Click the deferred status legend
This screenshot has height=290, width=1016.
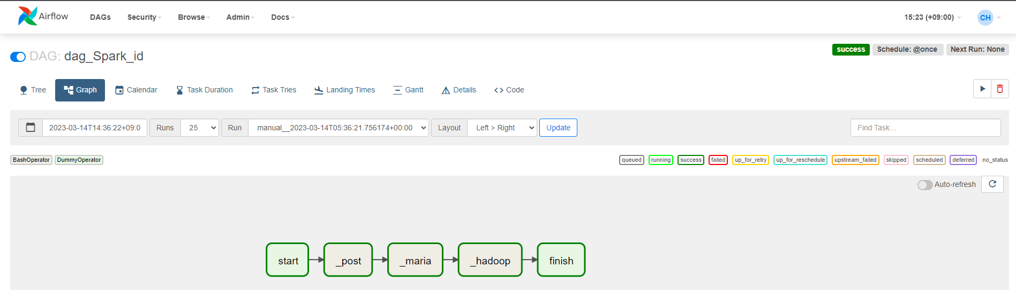(963, 160)
